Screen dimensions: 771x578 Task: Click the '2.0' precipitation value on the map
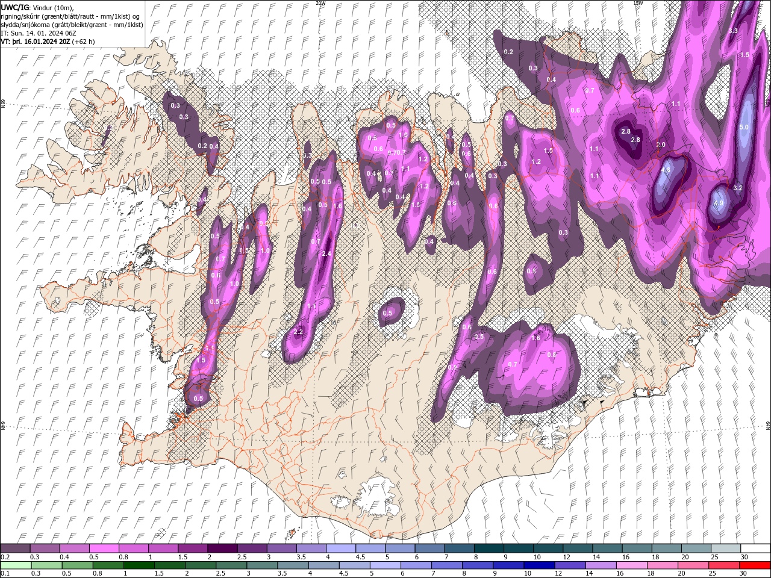click(x=661, y=144)
